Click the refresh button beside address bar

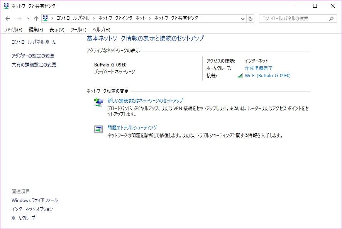point(251,19)
